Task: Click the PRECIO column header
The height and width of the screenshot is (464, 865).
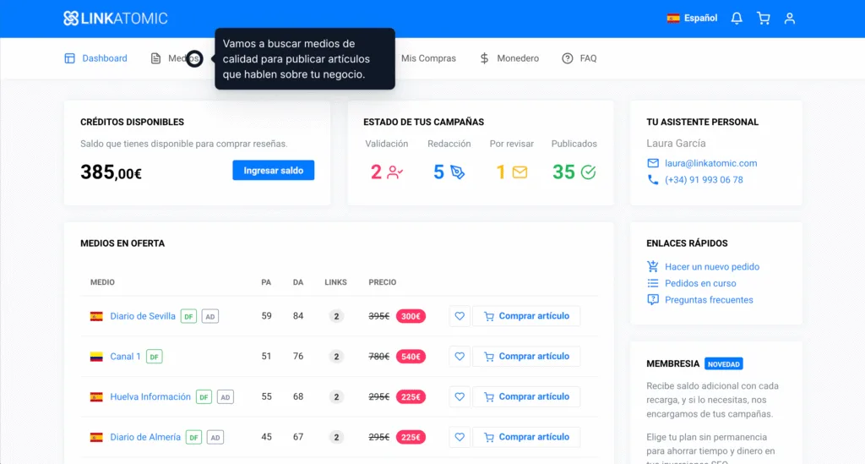Action: click(x=383, y=282)
